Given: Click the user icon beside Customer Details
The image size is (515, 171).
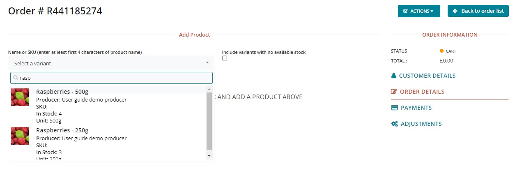Looking at the screenshot, I should click(394, 76).
